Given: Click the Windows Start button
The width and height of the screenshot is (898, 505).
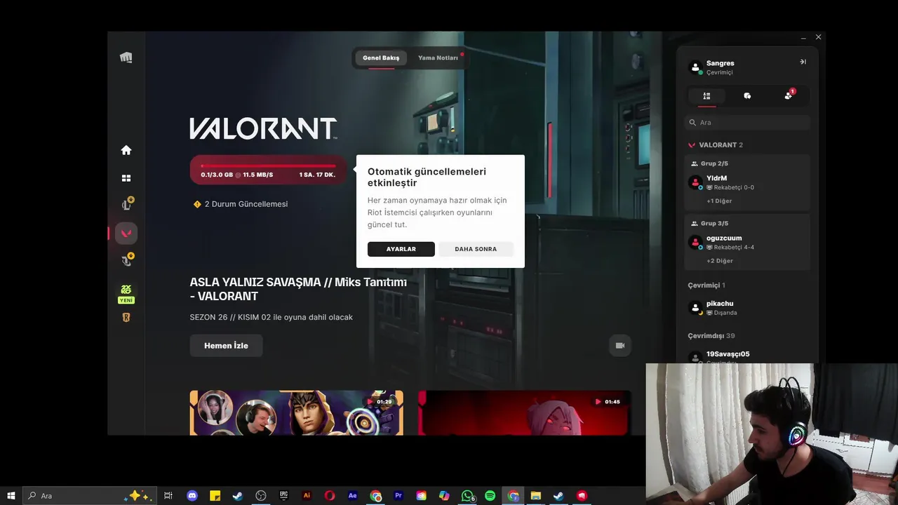Looking at the screenshot, I should point(11,495).
